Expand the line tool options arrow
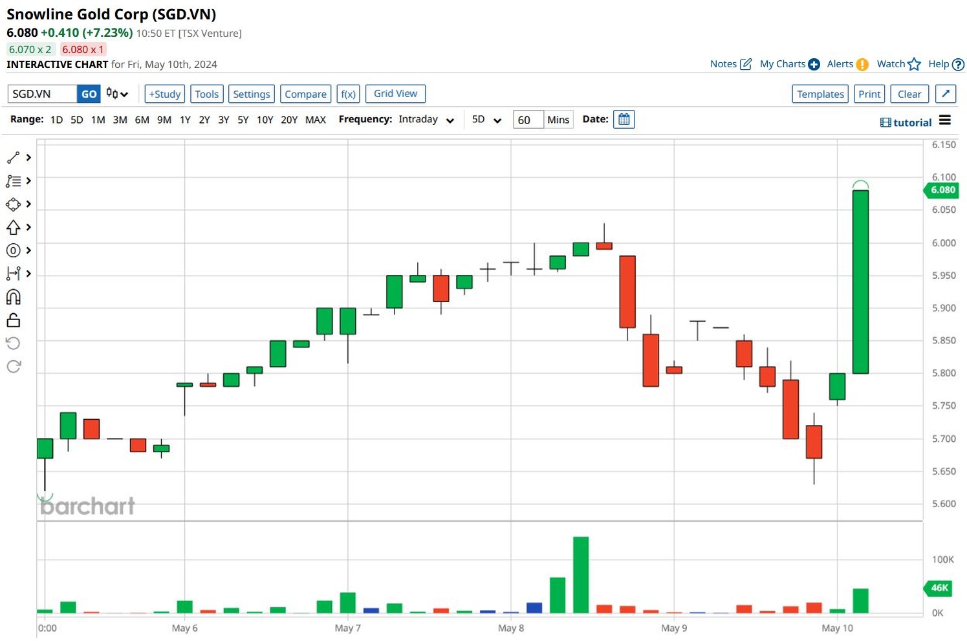Viewport: 967px width, 641px height. [28, 158]
